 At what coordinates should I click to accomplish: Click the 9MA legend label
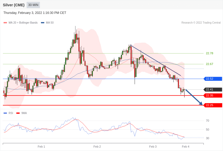(x=24, y=113)
